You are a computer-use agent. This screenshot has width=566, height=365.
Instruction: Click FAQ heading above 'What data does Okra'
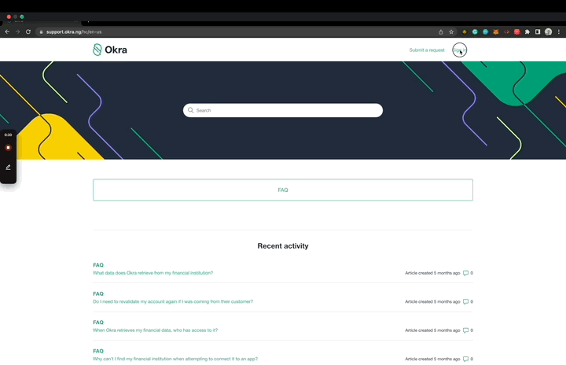pyautogui.click(x=98, y=265)
